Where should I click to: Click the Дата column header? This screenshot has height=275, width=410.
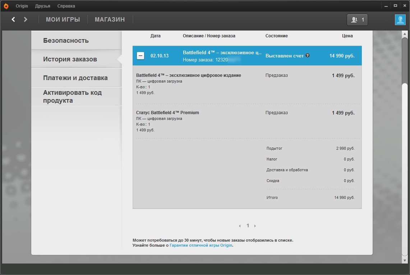(x=155, y=36)
